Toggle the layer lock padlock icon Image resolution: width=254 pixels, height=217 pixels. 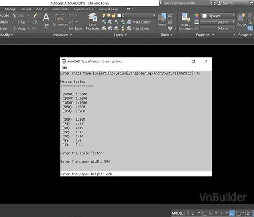[x=114, y=15]
